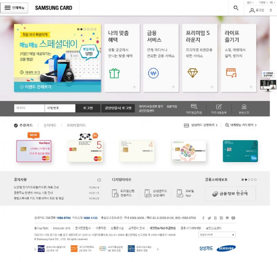This screenshot has height=262, width=277.
Task: Open the Facebook footer icon
Action: coord(204,218)
